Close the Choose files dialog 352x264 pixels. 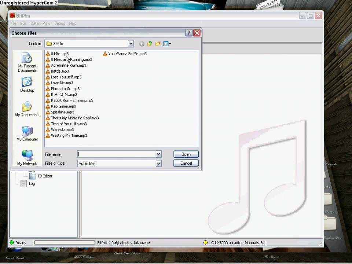(x=197, y=33)
